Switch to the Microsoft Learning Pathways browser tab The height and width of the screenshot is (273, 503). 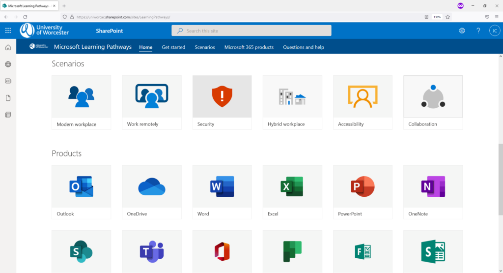point(29,6)
